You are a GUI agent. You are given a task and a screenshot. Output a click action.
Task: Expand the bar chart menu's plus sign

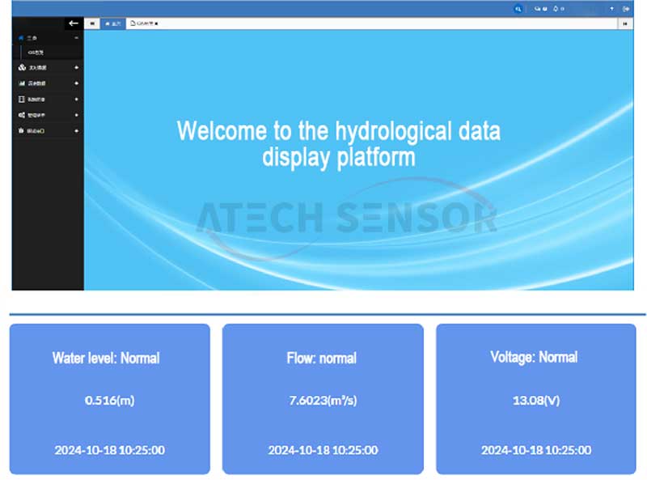tap(76, 83)
